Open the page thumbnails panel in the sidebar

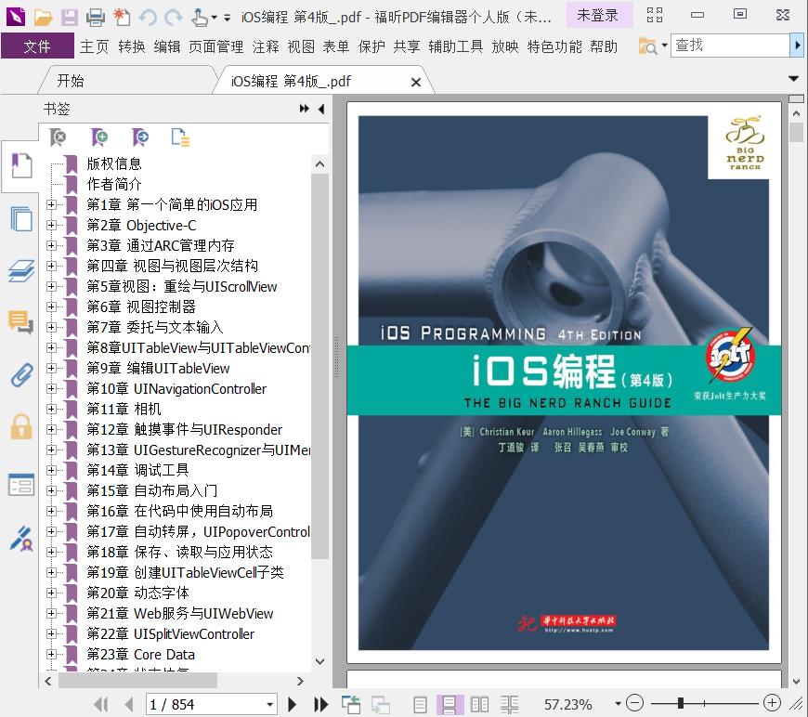[21, 218]
